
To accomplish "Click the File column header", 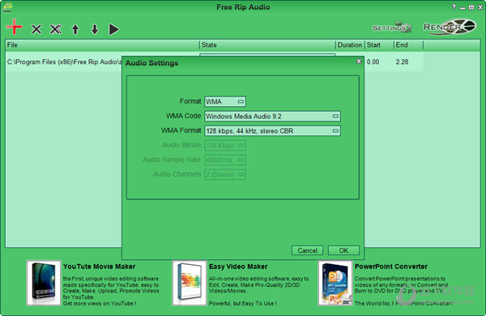I will [x=102, y=45].
